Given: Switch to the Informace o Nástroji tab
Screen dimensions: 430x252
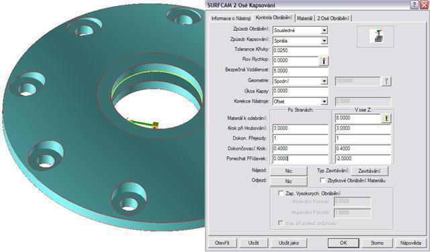Looking at the screenshot, I should pos(231,18).
